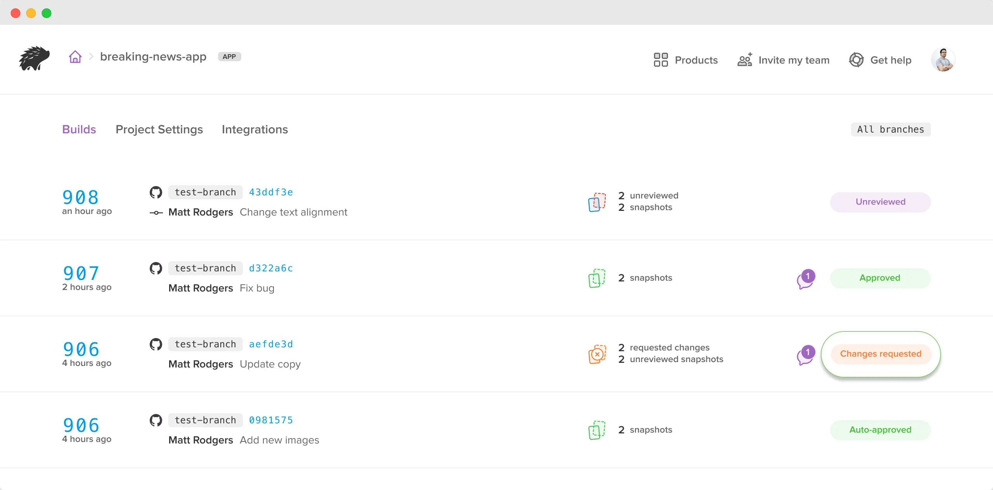Click the Unreviewed status button
Screen dimensions: 993x490
[x=880, y=202]
